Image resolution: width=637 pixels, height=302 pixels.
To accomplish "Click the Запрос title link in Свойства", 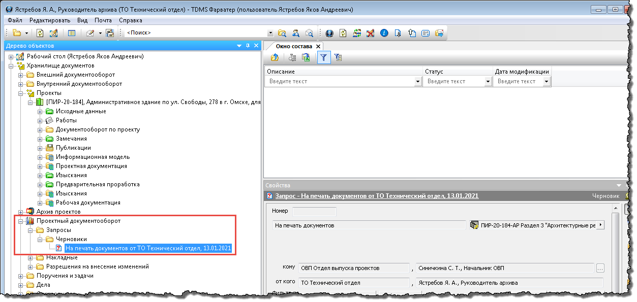I will 377,196.
